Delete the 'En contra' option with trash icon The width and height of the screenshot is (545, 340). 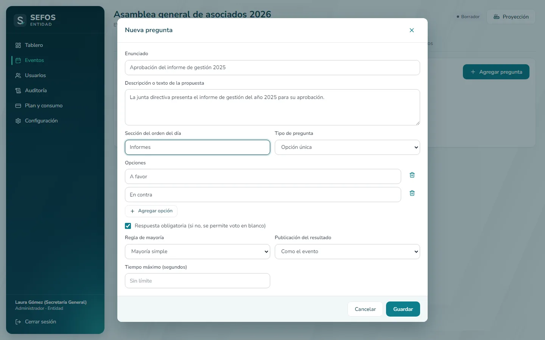412,193
